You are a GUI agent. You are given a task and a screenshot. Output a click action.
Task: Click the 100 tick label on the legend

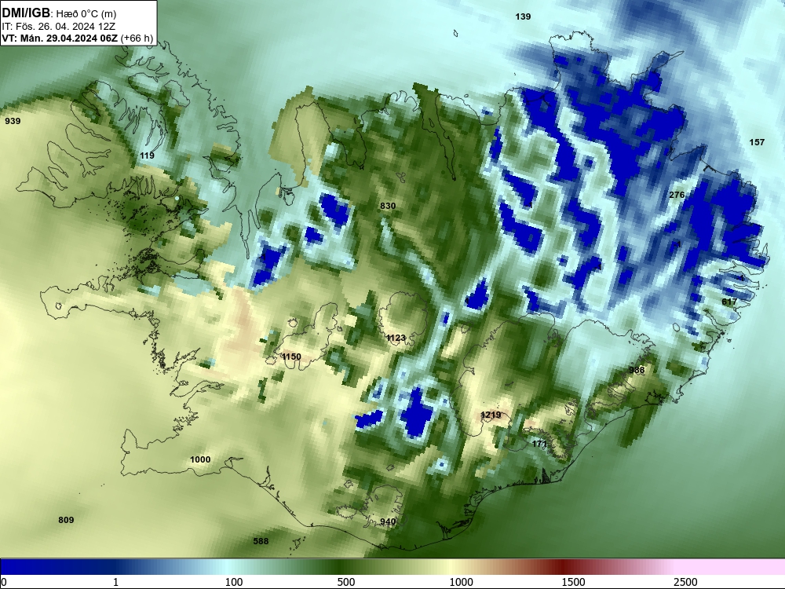pos(234,582)
